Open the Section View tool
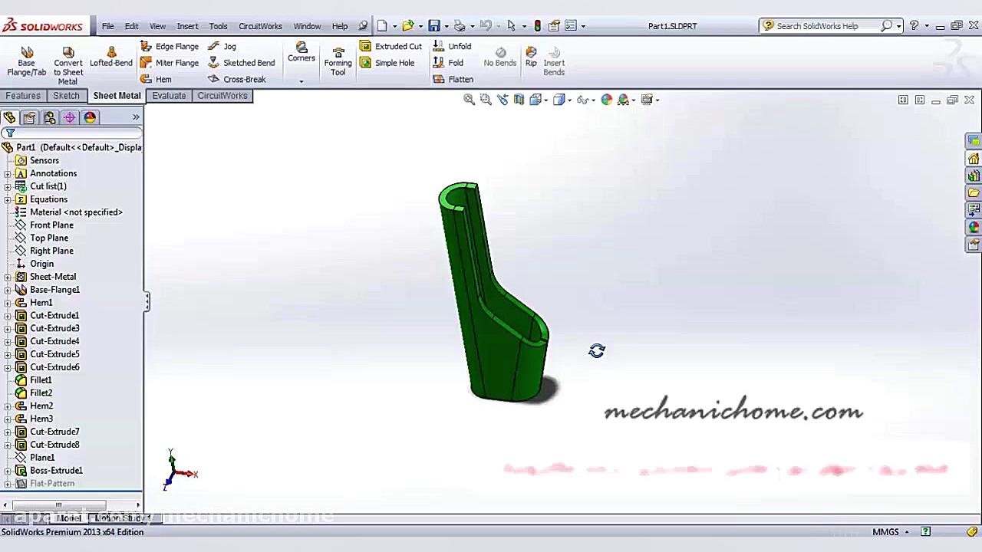This screenshot has height=552, width=982. 519,100
